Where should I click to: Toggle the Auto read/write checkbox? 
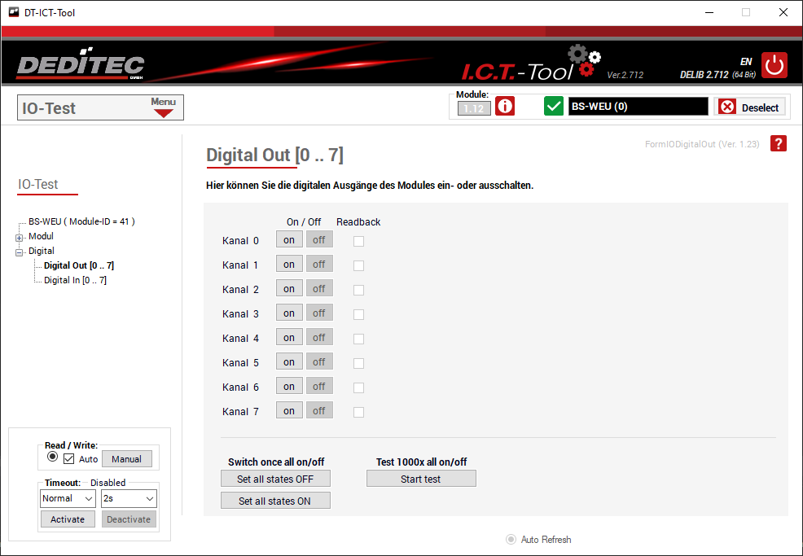[x=69, y=459]
